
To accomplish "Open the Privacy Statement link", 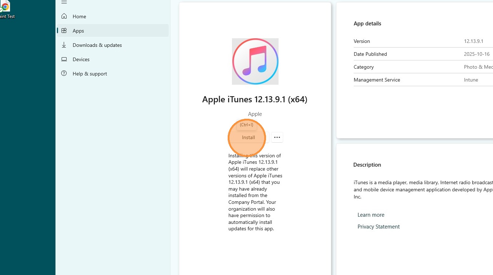I will [378, 227].
